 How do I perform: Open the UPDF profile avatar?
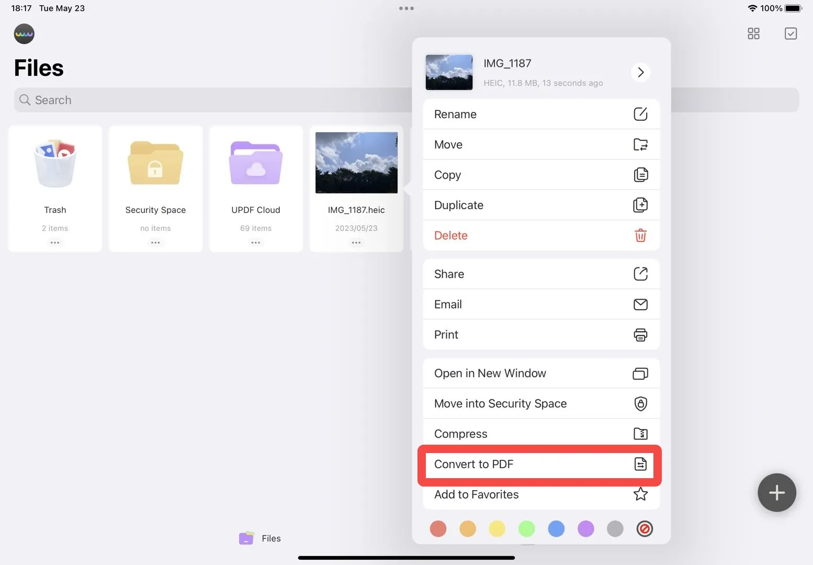[24, 34]
